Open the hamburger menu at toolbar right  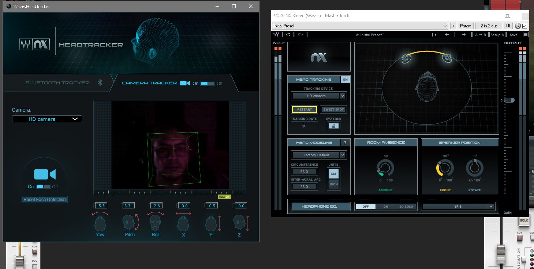coord(526,34)
